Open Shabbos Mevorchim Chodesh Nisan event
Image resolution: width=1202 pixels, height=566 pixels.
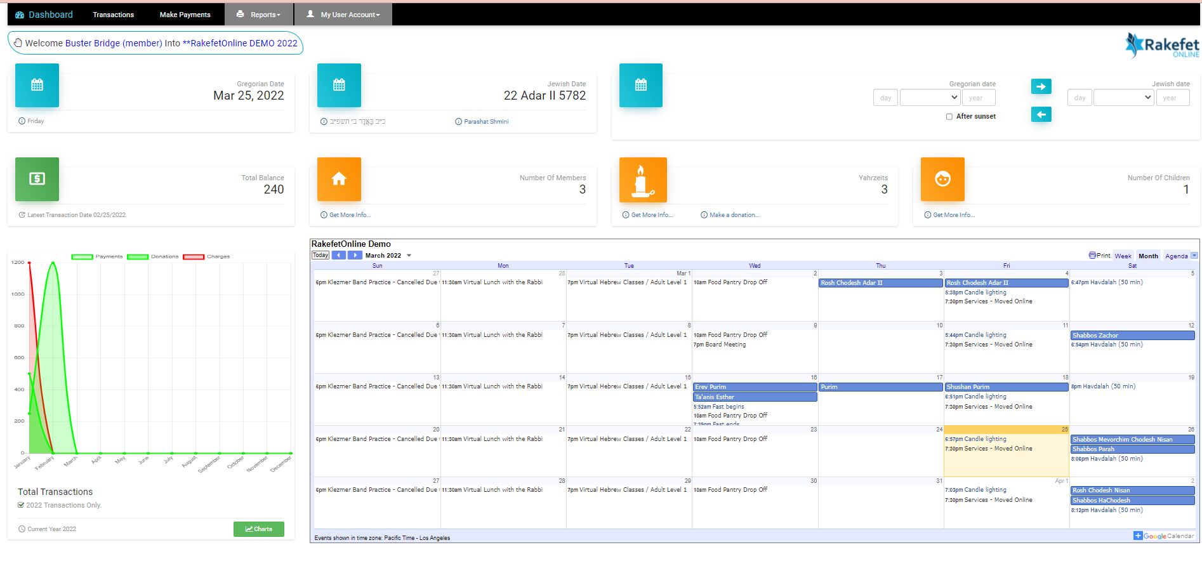pos(1132,440)
